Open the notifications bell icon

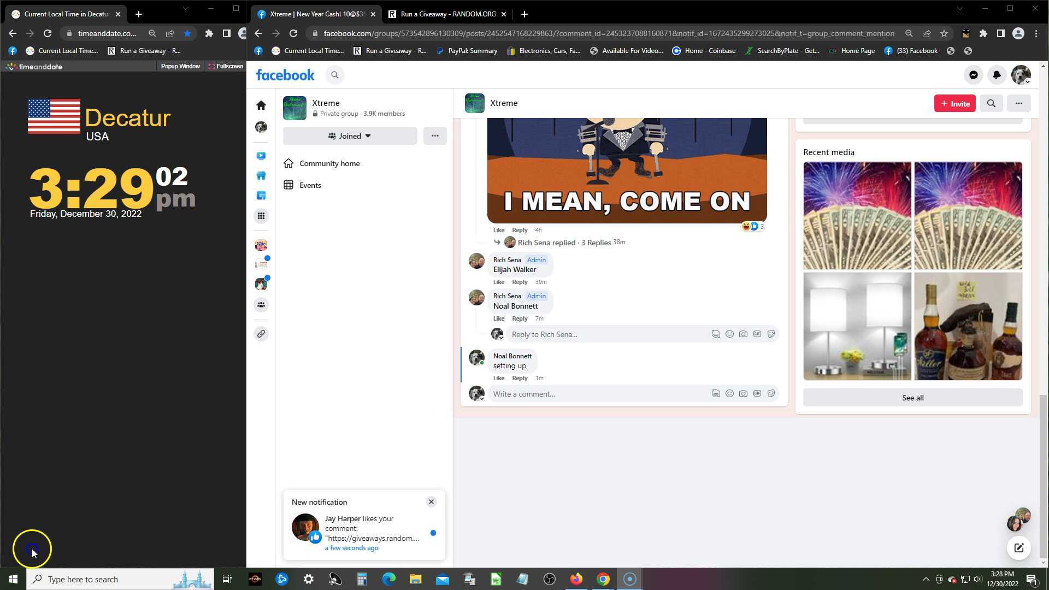point(997,75)
